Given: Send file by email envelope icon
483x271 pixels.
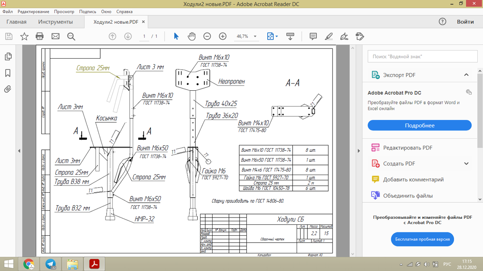Looking at the screenshot, I should coord(56,37).
